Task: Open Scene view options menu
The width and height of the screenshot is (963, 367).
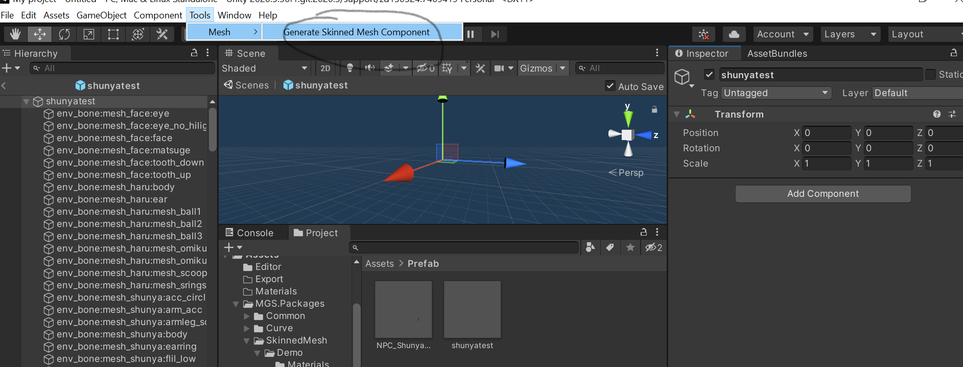Action: [x=657, y=53]
